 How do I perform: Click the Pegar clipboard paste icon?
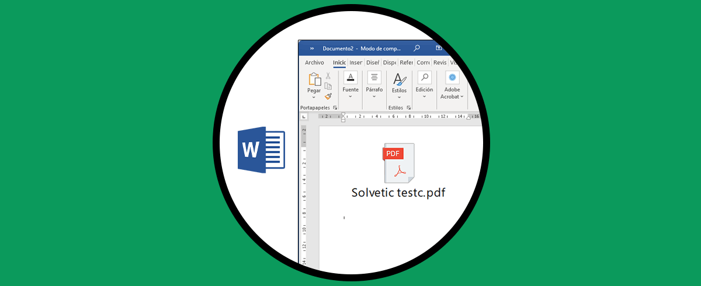314,79
